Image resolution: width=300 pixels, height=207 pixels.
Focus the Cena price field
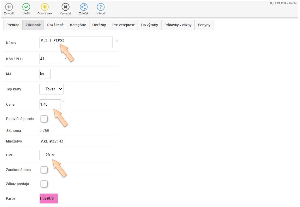coord(50,104)
